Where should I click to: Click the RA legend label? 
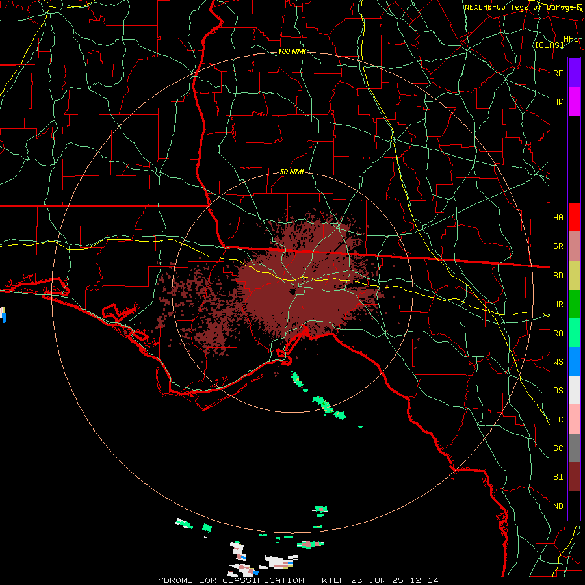(x=558, y=333)
